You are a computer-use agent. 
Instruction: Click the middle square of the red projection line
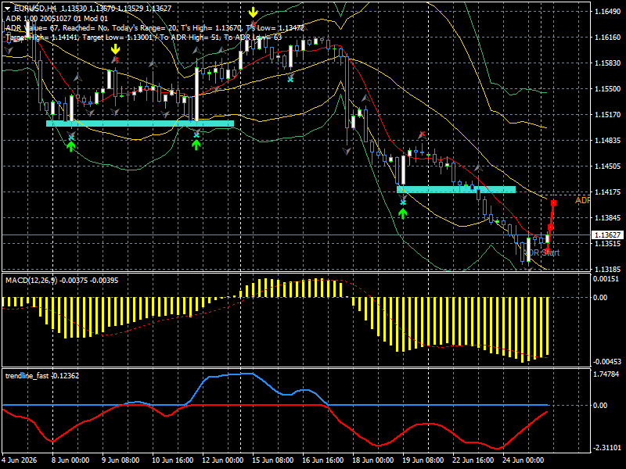[x=551, y=227]
